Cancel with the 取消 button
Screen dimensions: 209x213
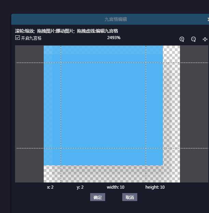pos(129,197)
